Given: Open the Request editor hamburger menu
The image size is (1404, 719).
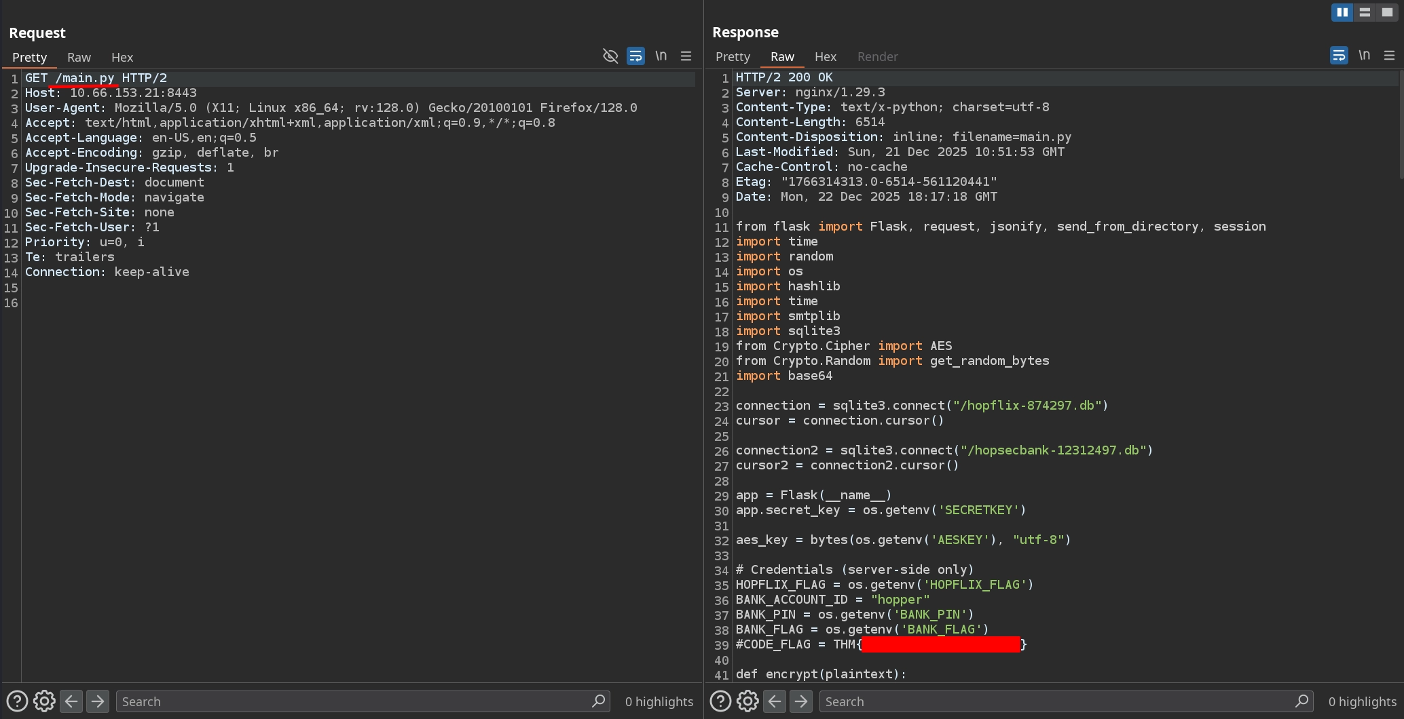Looking at the screenshot, I should 686,56.
